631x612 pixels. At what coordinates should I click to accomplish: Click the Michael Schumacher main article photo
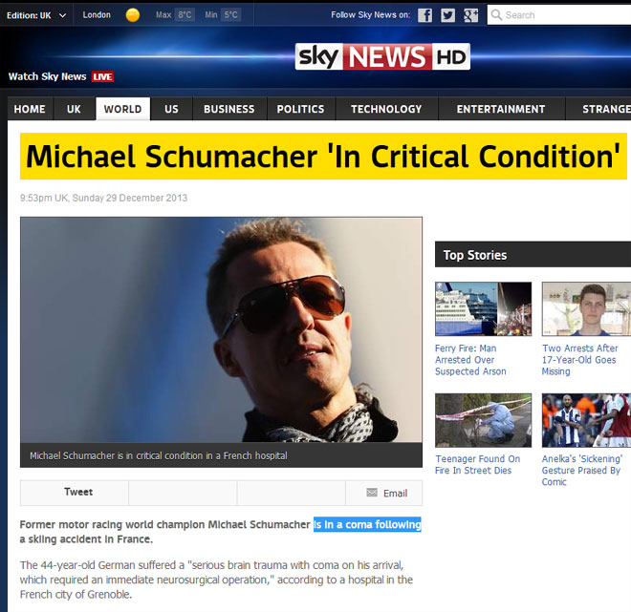click(x=221, y=329)
